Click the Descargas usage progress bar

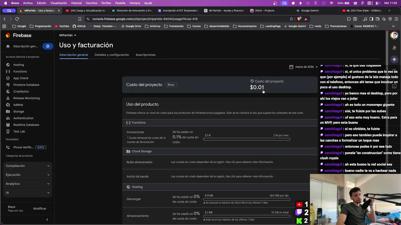(x=247, y=199)
